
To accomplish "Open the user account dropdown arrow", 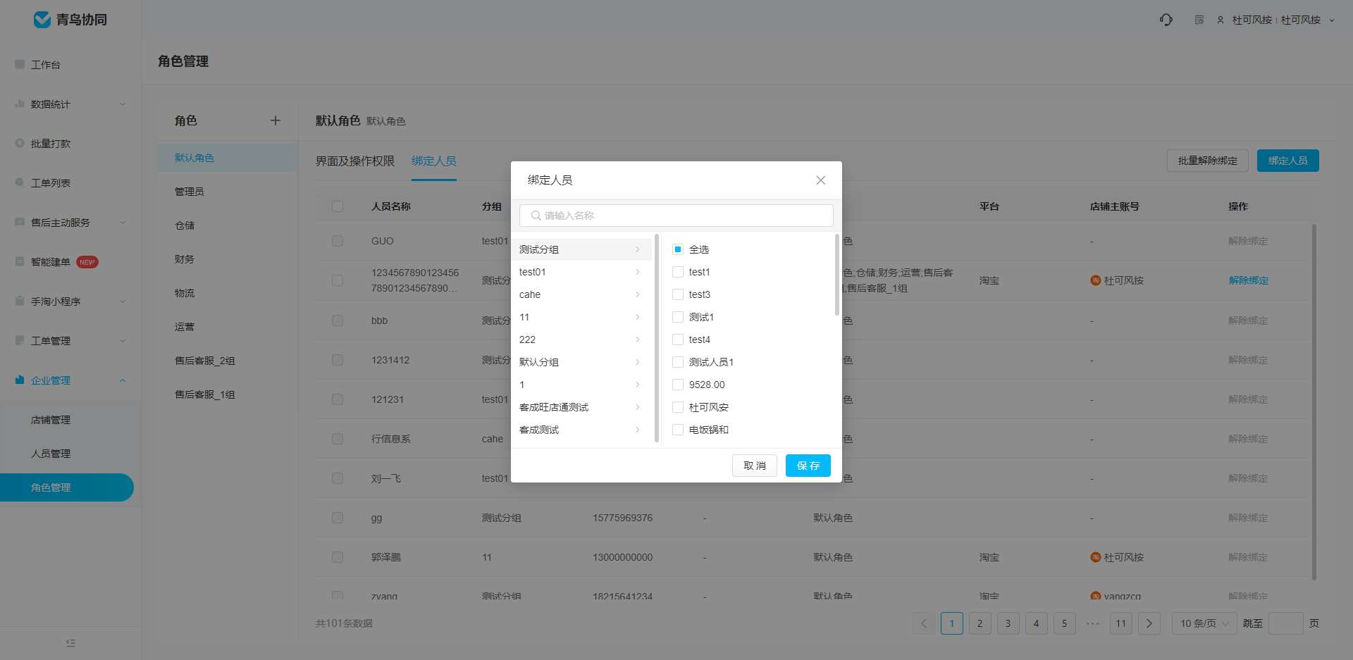I will pos(1332,20).
